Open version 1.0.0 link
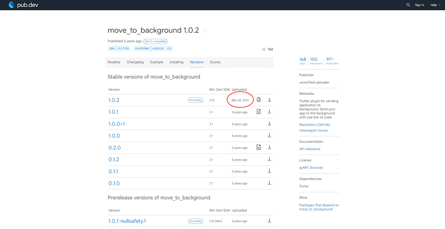The width and height of the screenshot is (445, 229). pos(114,136)
